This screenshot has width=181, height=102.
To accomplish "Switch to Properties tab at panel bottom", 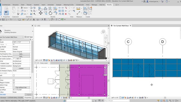I will coord(28,98).
